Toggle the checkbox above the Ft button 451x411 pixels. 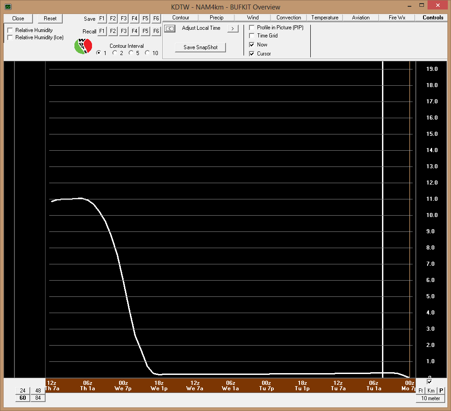[x=429, y=382]
